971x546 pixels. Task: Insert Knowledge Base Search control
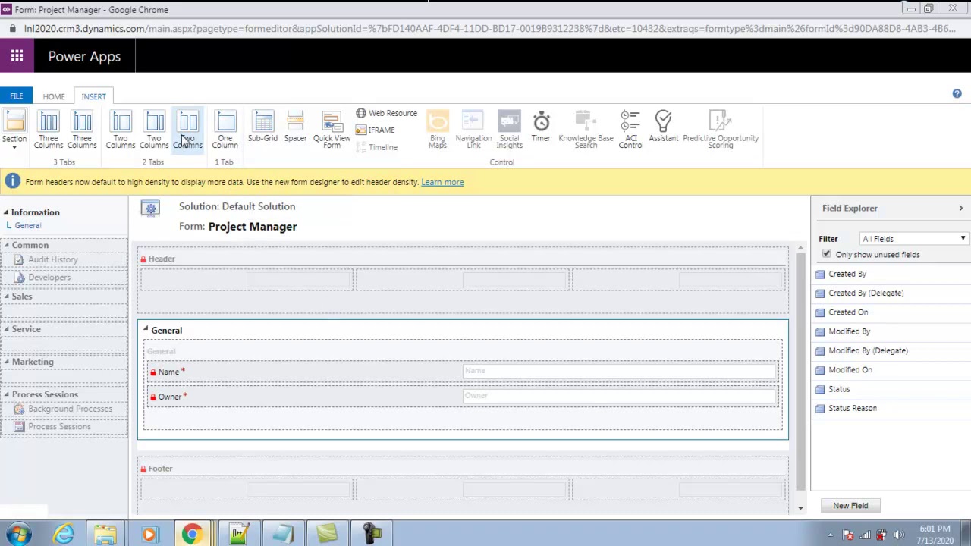(586, 130)
